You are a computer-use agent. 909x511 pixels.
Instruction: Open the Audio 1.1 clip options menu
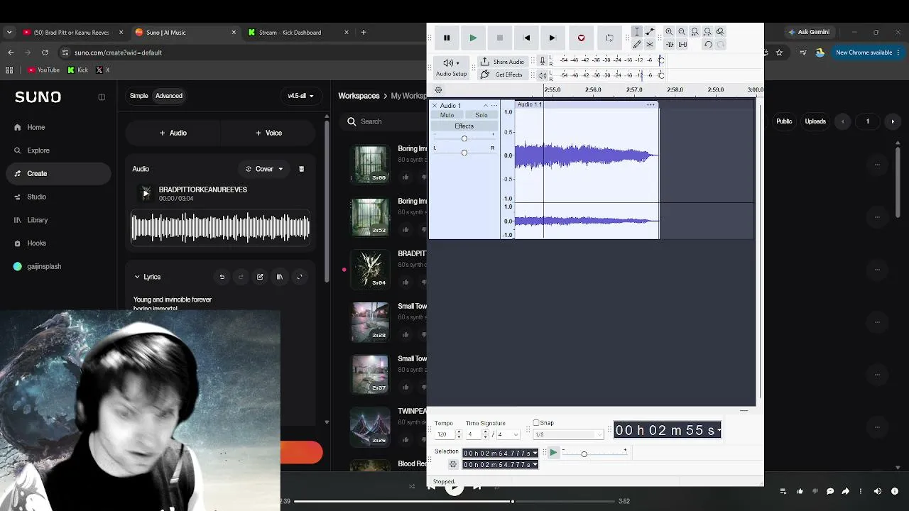pyautogui.click(x=651, y=105)
